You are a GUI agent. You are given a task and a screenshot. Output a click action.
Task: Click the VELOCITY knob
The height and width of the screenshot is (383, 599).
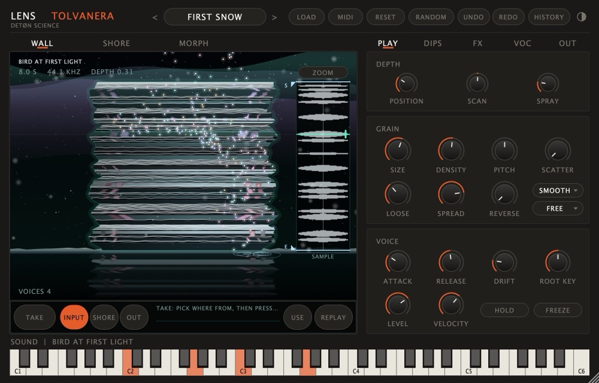451,305
